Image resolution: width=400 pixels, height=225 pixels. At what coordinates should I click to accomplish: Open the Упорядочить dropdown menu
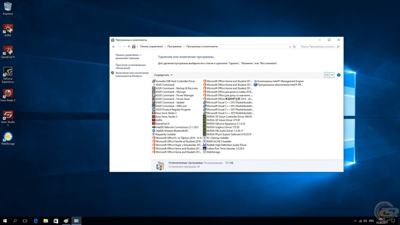point(163,75)
